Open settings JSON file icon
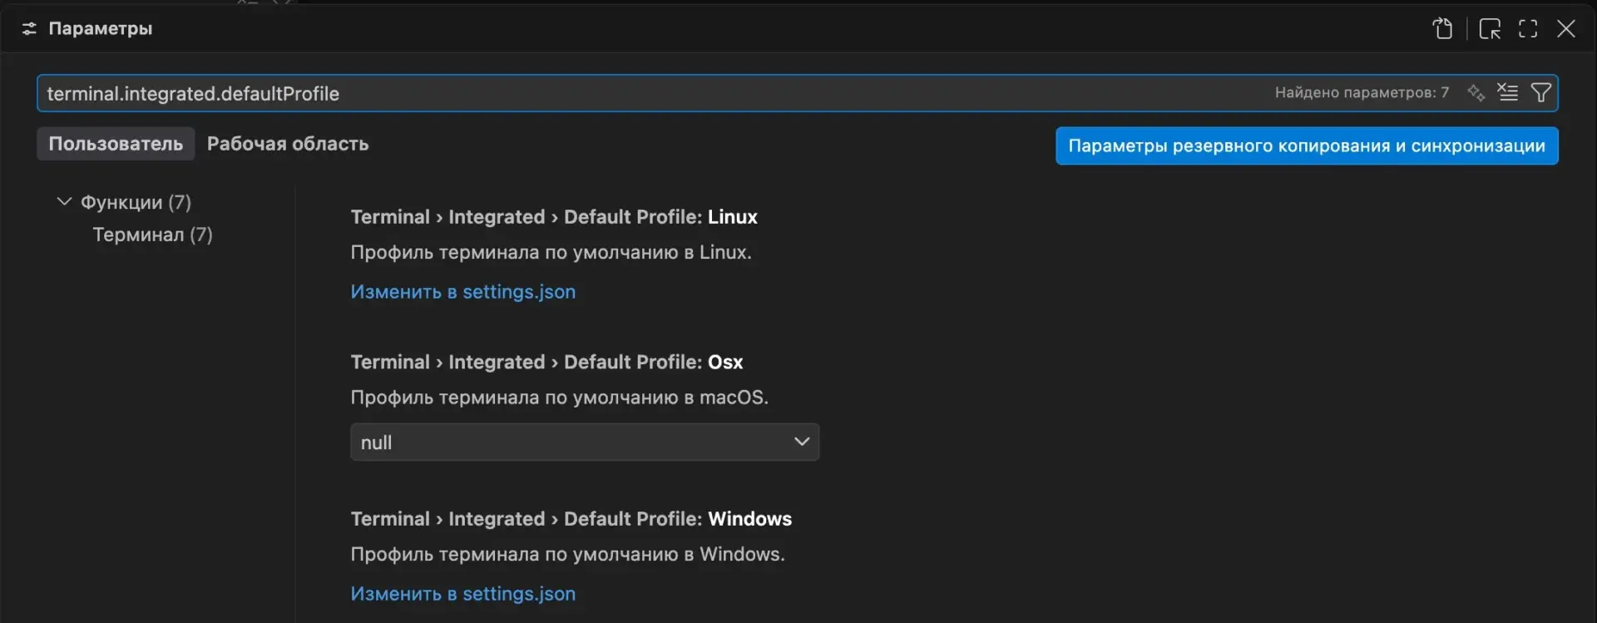 pos(1443,28)
